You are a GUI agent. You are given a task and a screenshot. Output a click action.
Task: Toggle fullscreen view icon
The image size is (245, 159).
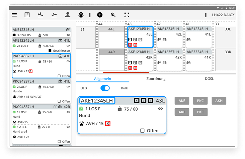127,15
